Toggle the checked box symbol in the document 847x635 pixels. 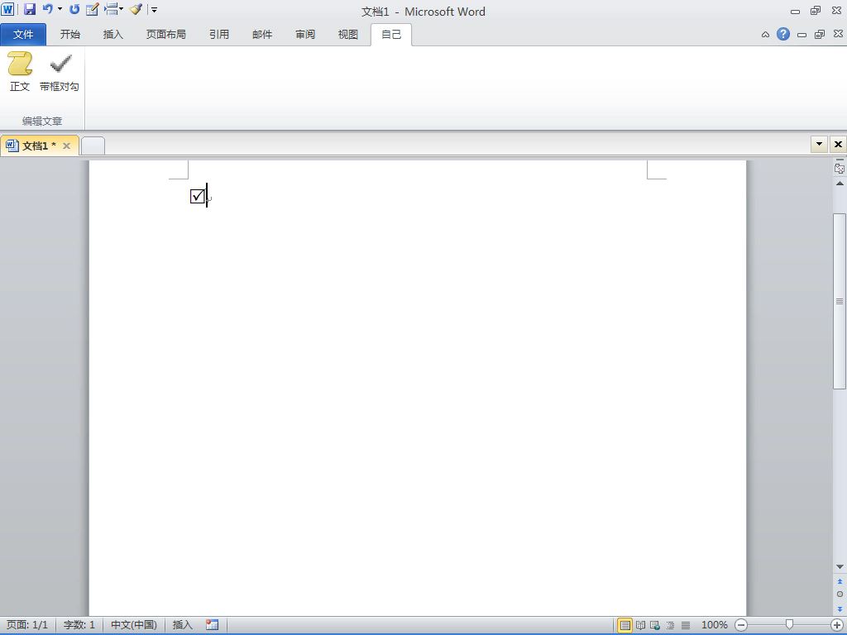coord(198,196)
